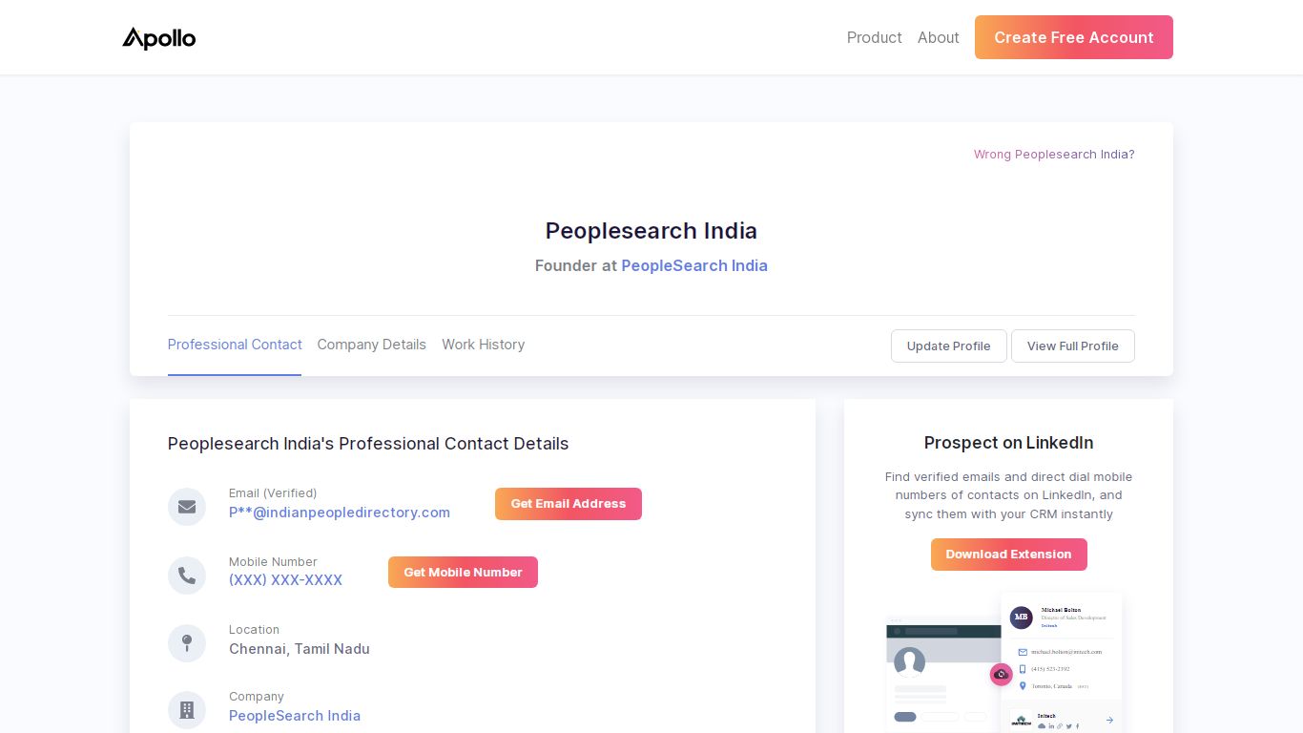Click the location pin icon

click(187, 643)
